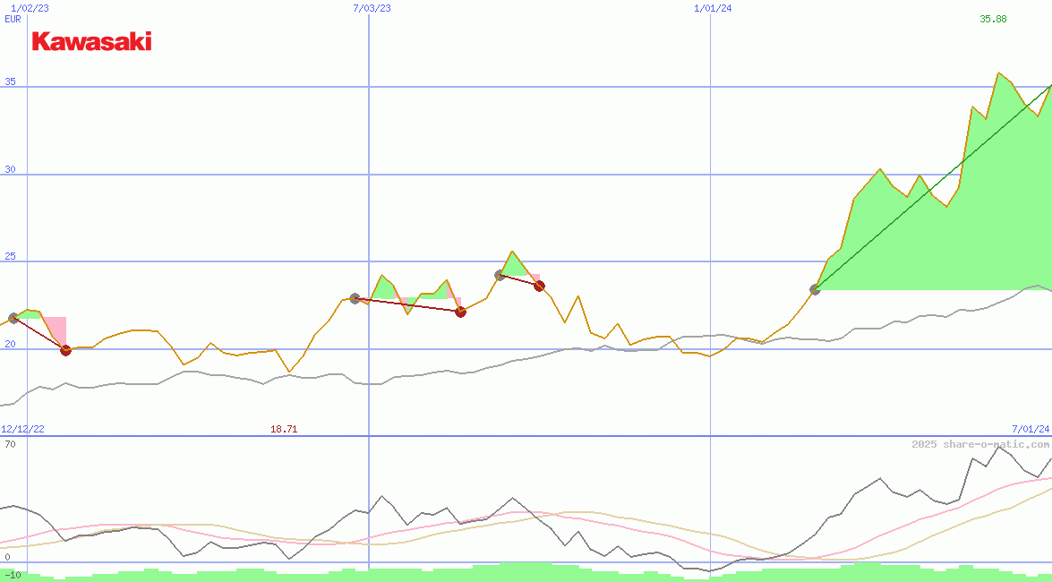Select the 7/03/23 date header
Image resolution: width=1052 pixels, height=582 pixels.
click(371, 9)
